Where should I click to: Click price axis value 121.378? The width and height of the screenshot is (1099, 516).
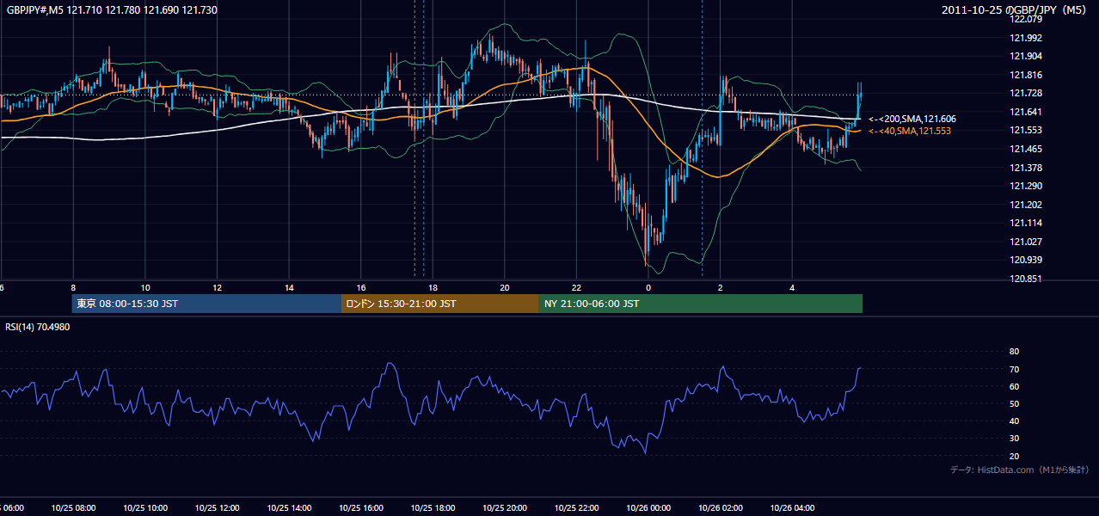pyautogui.click(x=1027, y=168)
